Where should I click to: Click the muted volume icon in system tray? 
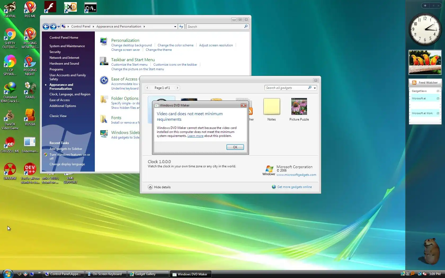[x=425, y=274]
